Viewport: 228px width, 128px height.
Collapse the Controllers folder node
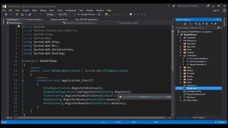coord(181,55)
